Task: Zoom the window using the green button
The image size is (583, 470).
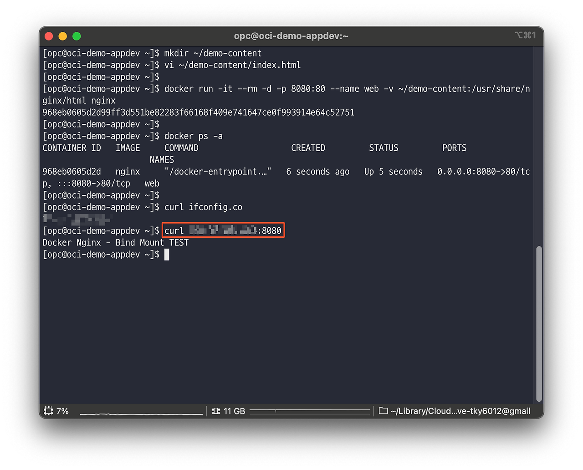Action: [x=77, y=36]
